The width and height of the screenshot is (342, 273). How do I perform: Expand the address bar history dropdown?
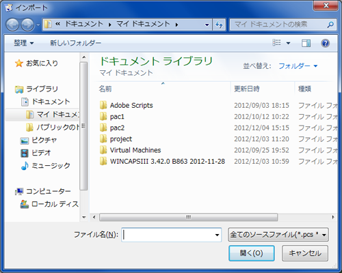(x=207, y=25)
